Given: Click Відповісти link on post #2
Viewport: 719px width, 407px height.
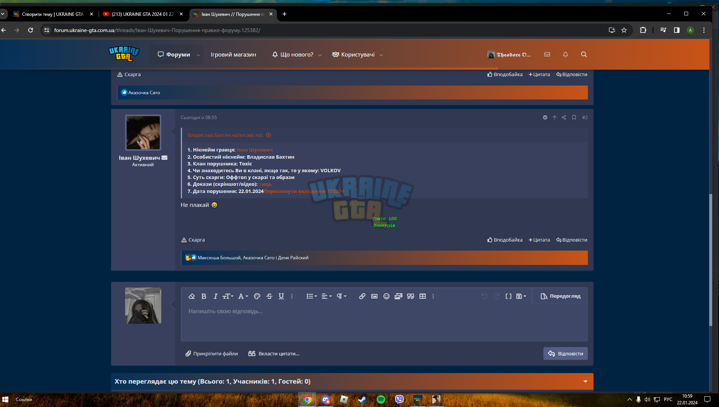Looking at the screenshot, I should (572, 240).
